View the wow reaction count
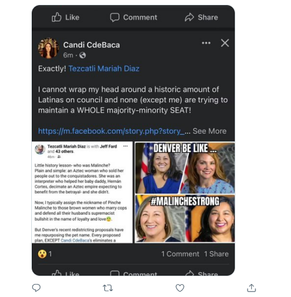The width and height of the screenshot is (291, 297). pyautogui.click(x=45, y=254)
